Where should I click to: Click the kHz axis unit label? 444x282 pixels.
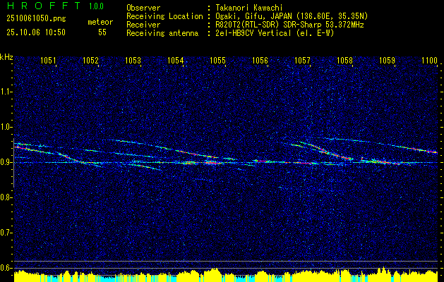[x=6, y=57]
